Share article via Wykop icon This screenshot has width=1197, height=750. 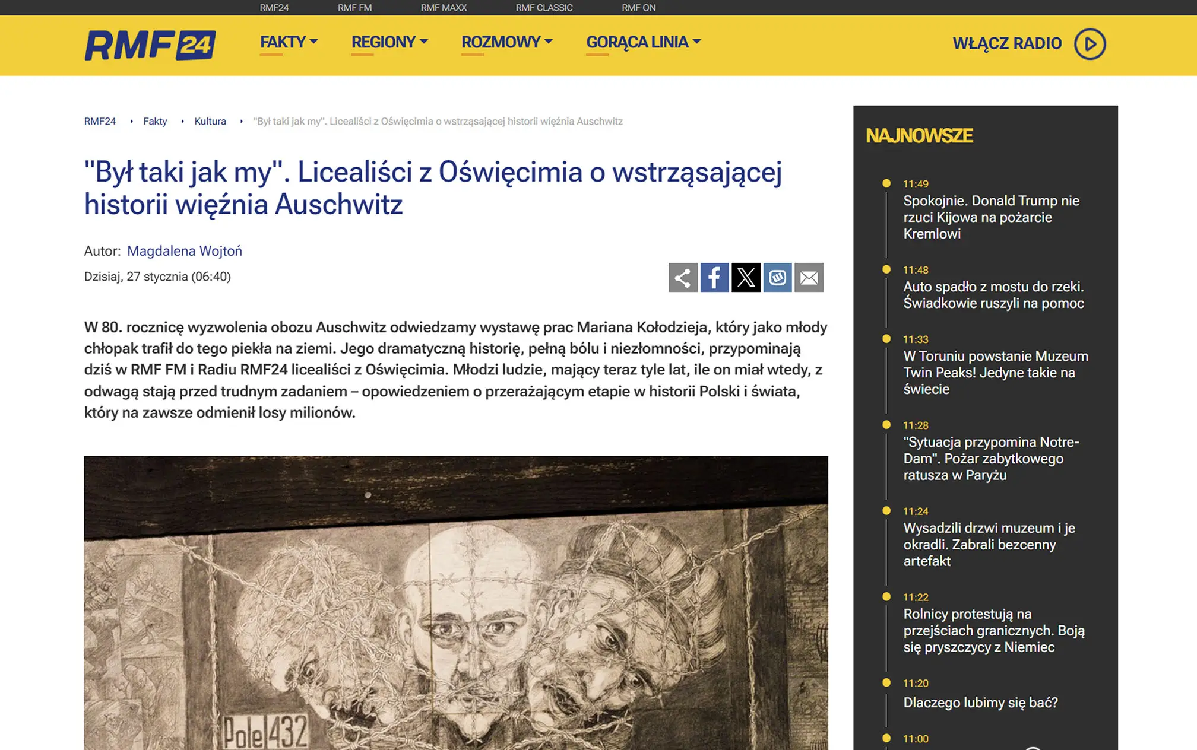pyautogui.click(x=777, y=277)
